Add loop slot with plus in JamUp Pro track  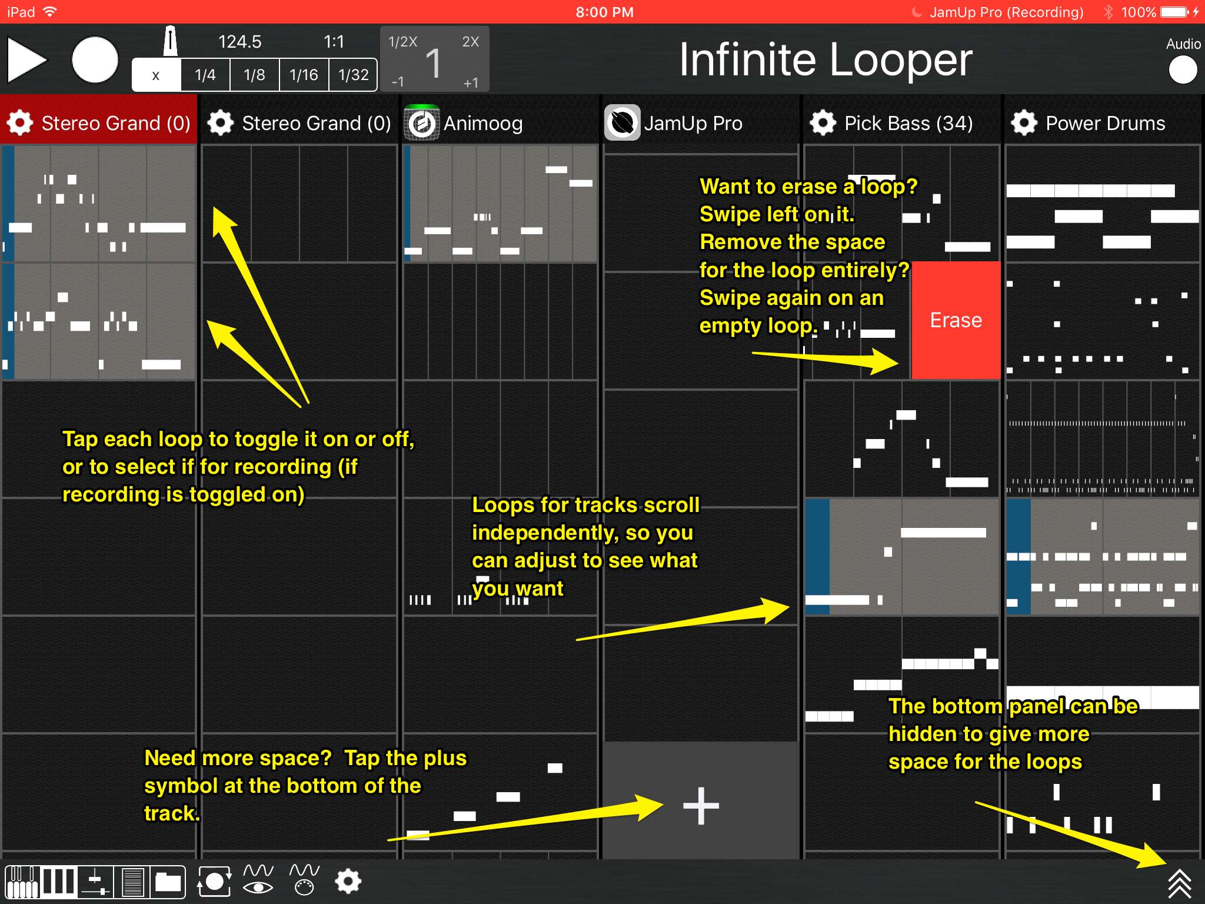point(701,805)
